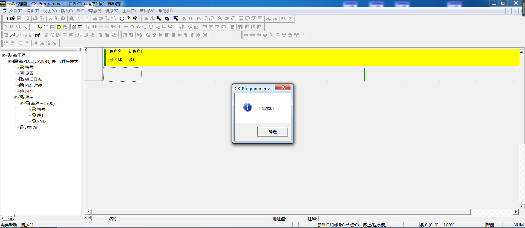
Task: Open the 视图(V) menu
Action: point(50,11)
